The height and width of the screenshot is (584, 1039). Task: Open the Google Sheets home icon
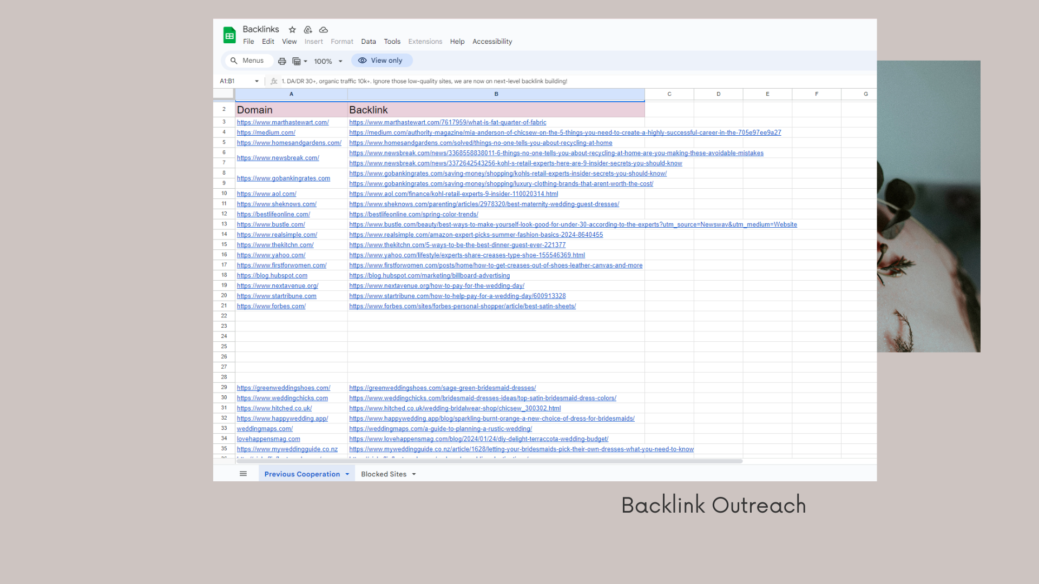[229, 36]
